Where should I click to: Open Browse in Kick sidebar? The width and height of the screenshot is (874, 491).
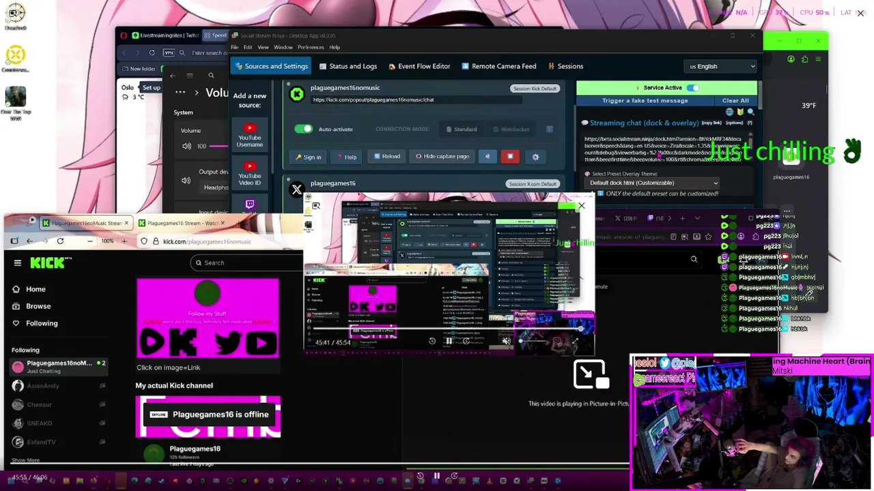[38, 306]
